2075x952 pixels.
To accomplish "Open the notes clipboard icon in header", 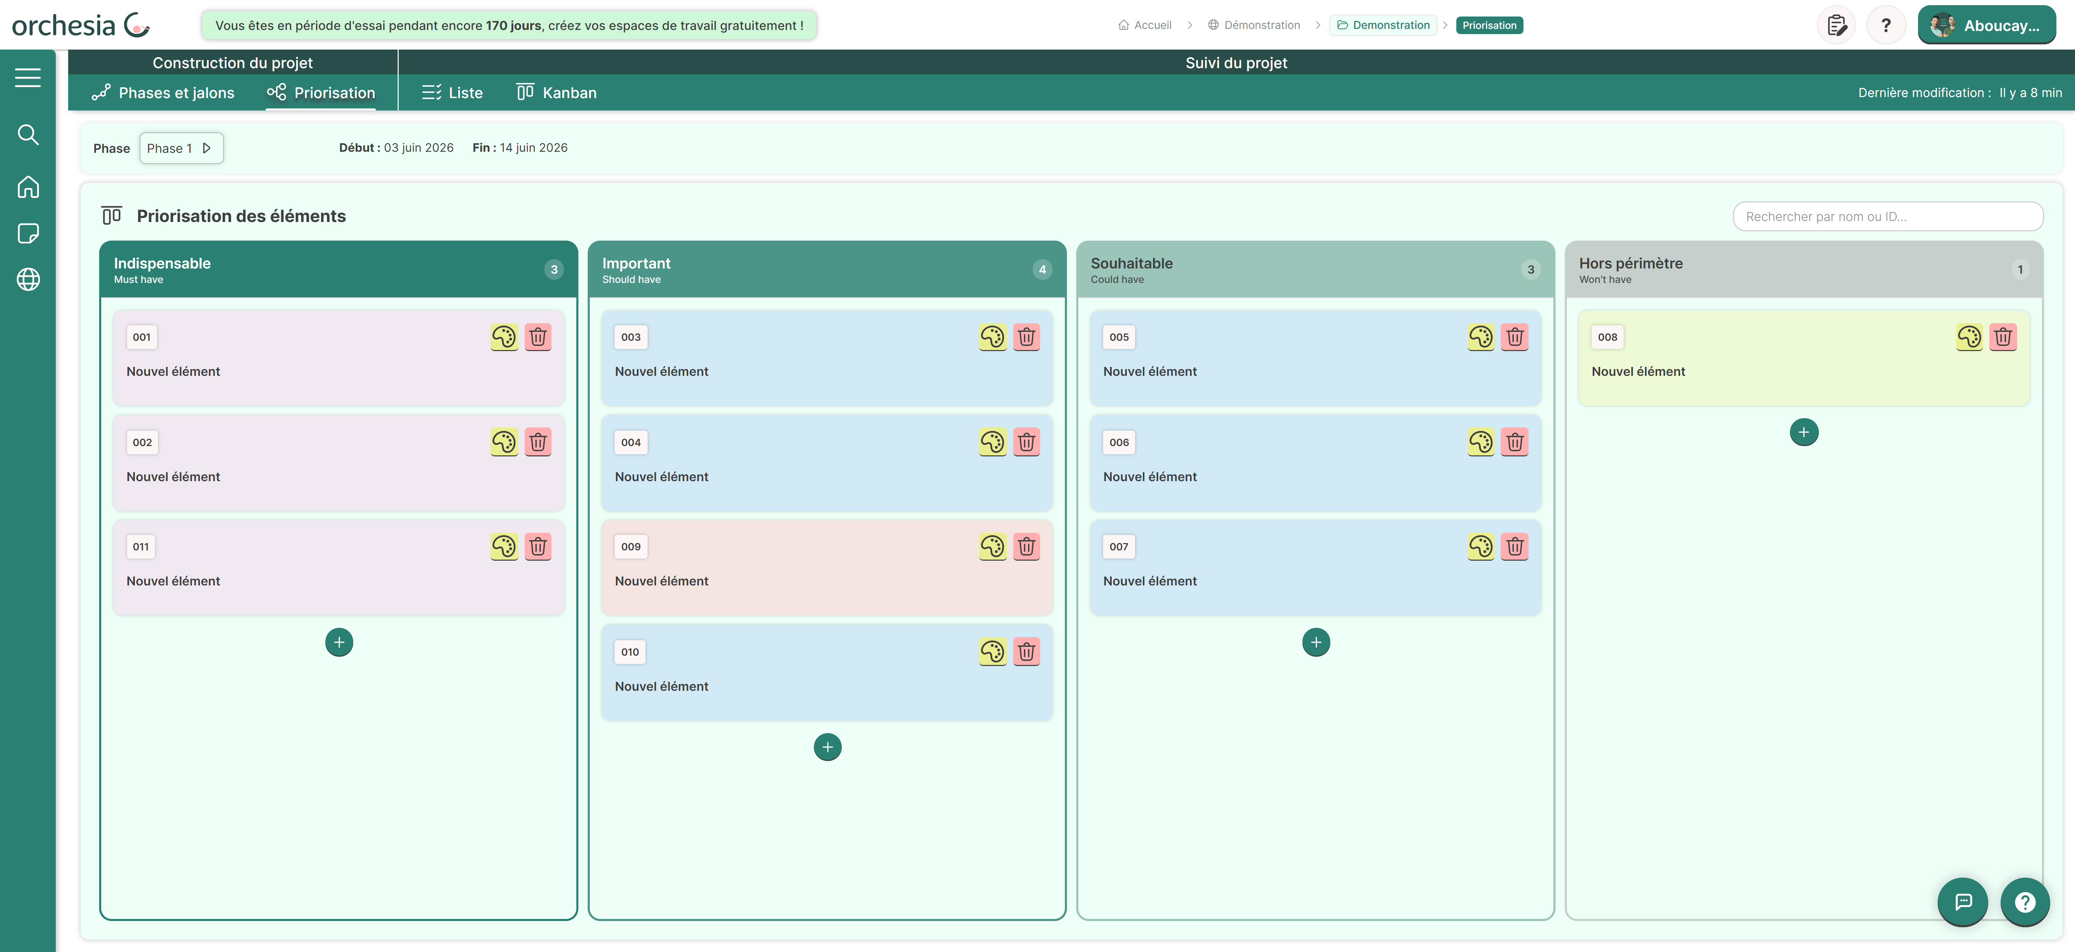I will coord(1836,25).
